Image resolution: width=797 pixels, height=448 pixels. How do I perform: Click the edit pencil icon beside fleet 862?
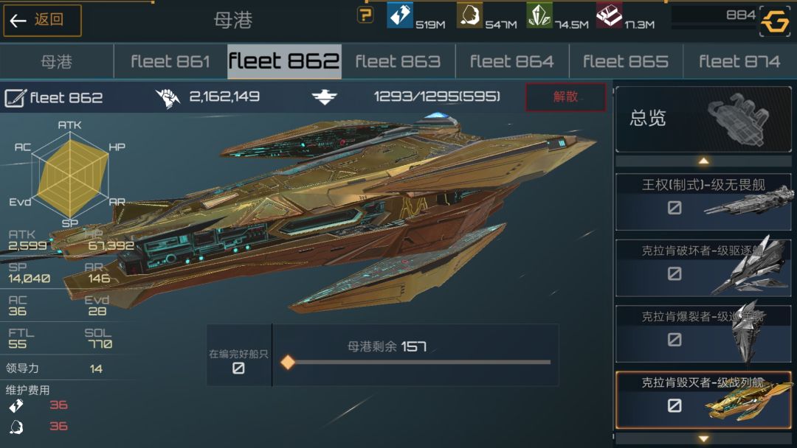(15, 97)
